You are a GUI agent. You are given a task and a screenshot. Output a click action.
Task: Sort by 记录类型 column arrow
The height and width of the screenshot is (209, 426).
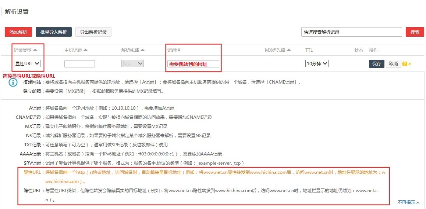pos(35,50)
